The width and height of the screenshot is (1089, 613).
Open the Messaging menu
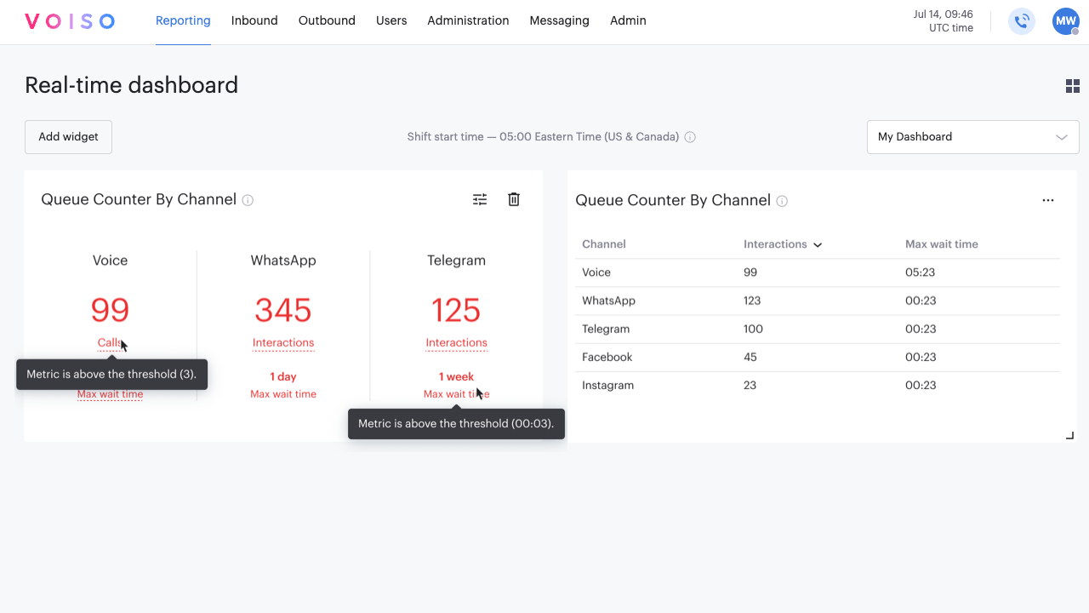point(559,20)
